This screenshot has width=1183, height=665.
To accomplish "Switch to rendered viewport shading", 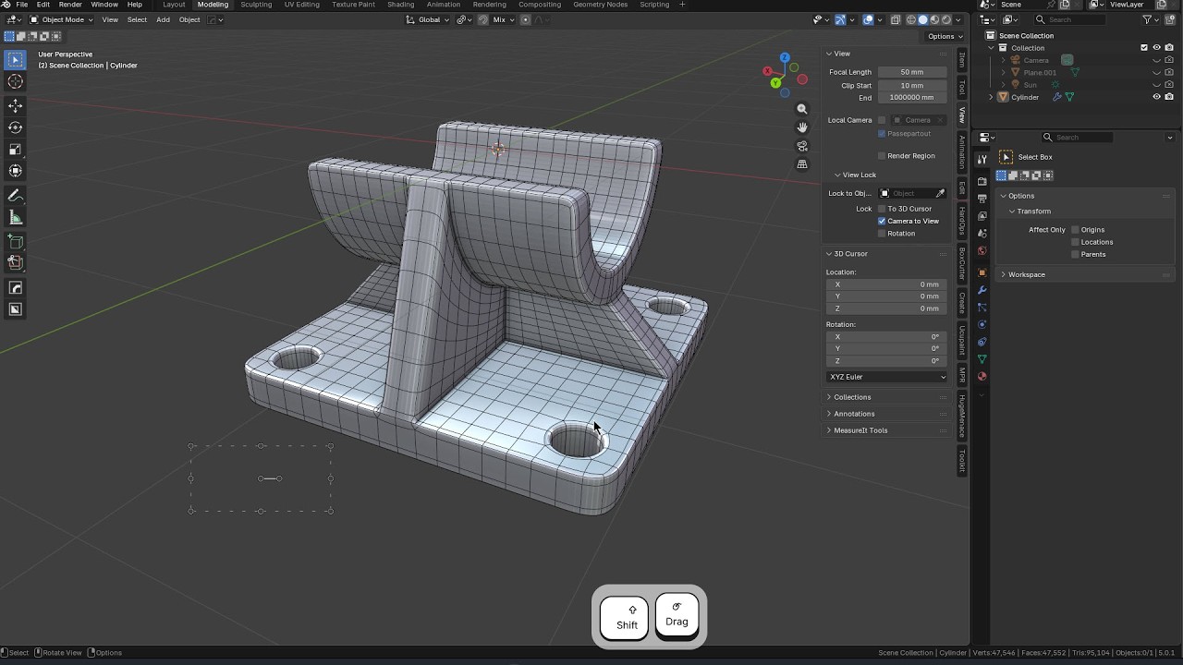I will tap(946, 19).
